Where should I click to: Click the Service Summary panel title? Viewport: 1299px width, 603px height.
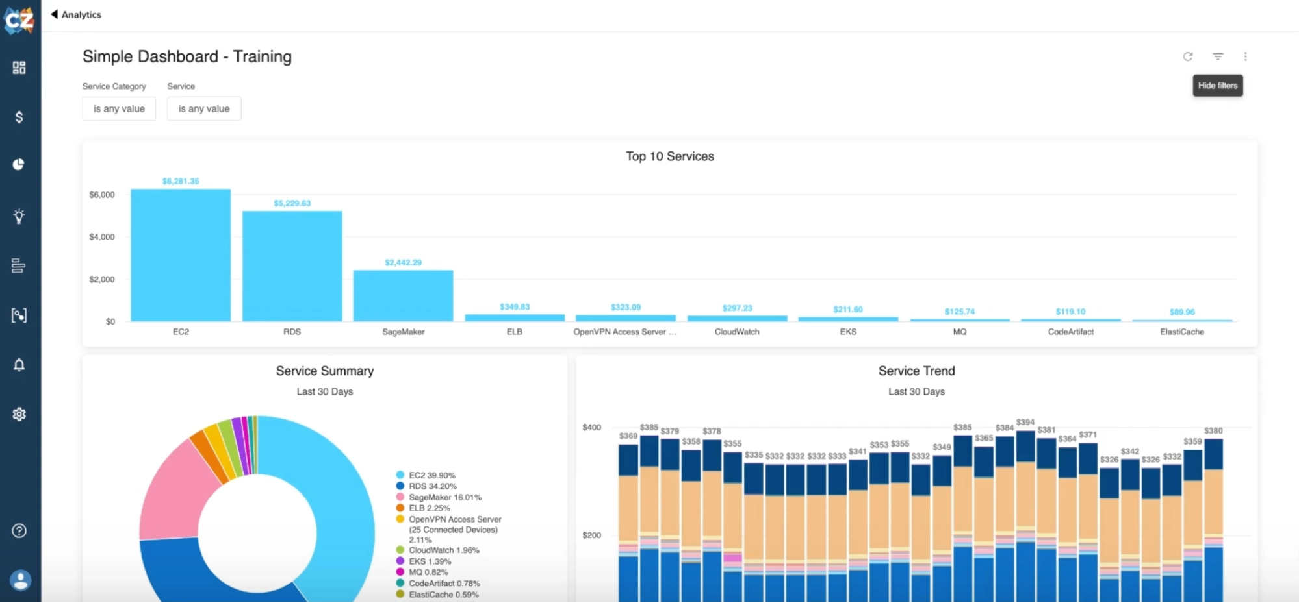325,371
